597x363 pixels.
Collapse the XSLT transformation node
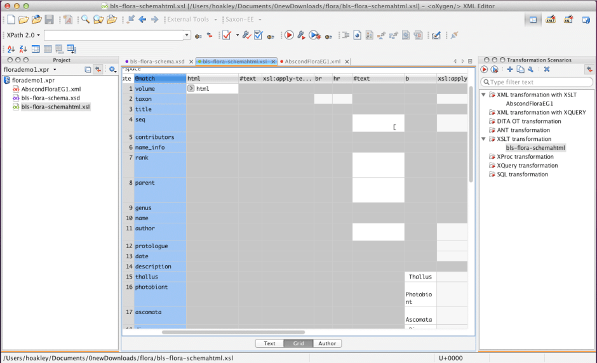click(x=483, y=138)
